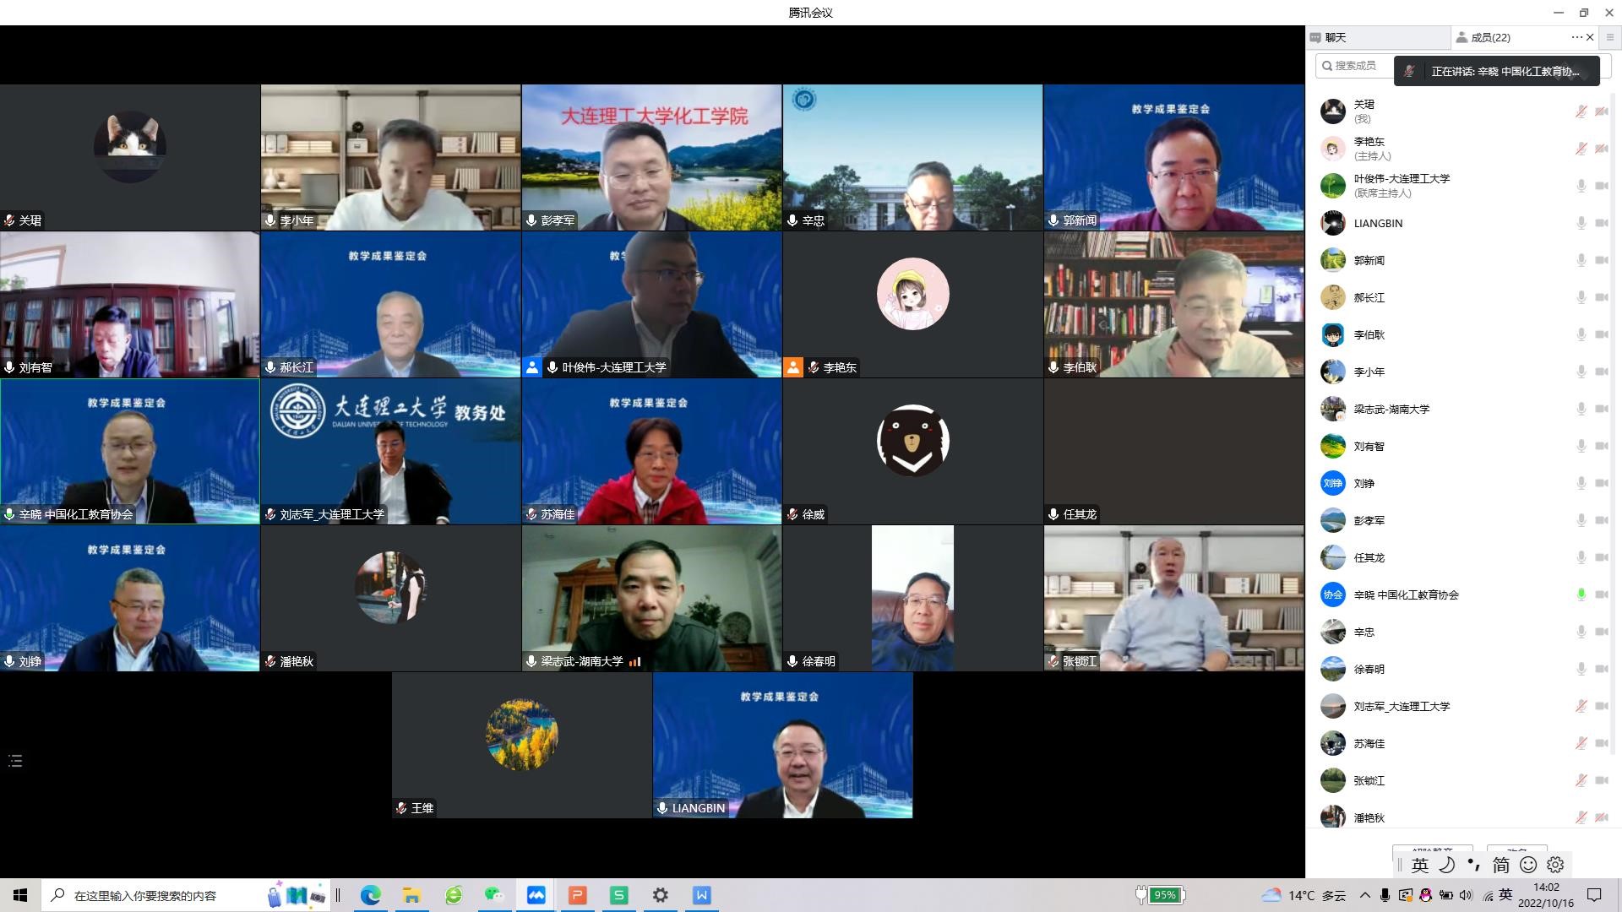Toggle camera for 关珺 in member list

(1602, 111)
